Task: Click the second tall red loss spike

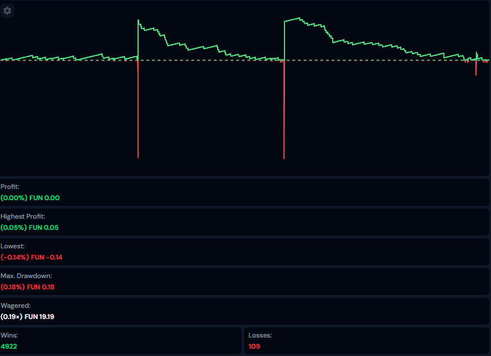Action: pyautogui.click(x=284, y=112)
